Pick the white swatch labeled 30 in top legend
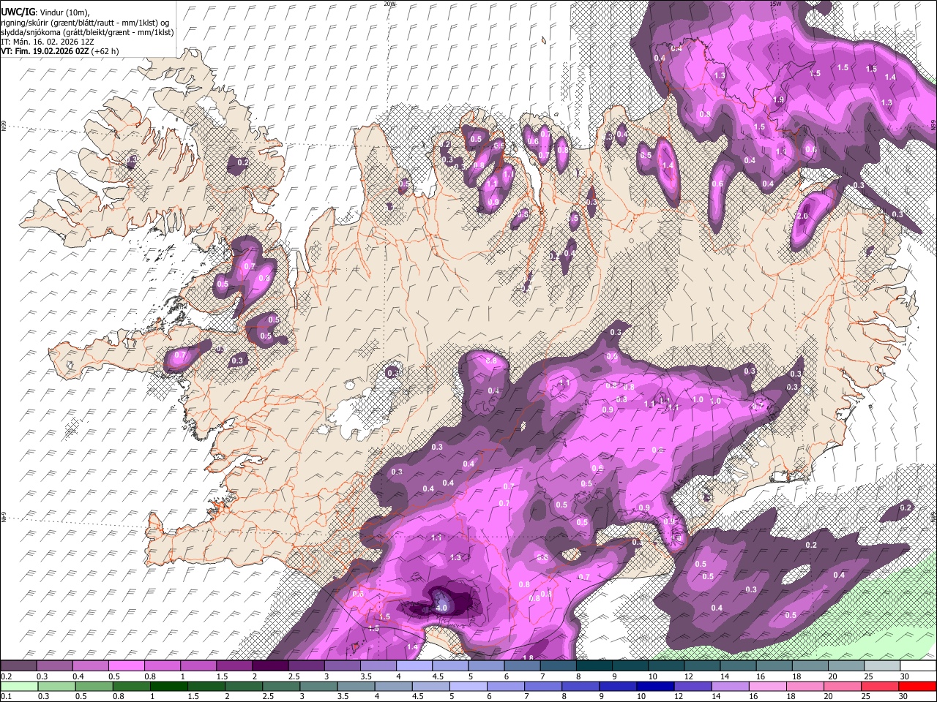Screen dimensions: 937x702 point(918,665)
